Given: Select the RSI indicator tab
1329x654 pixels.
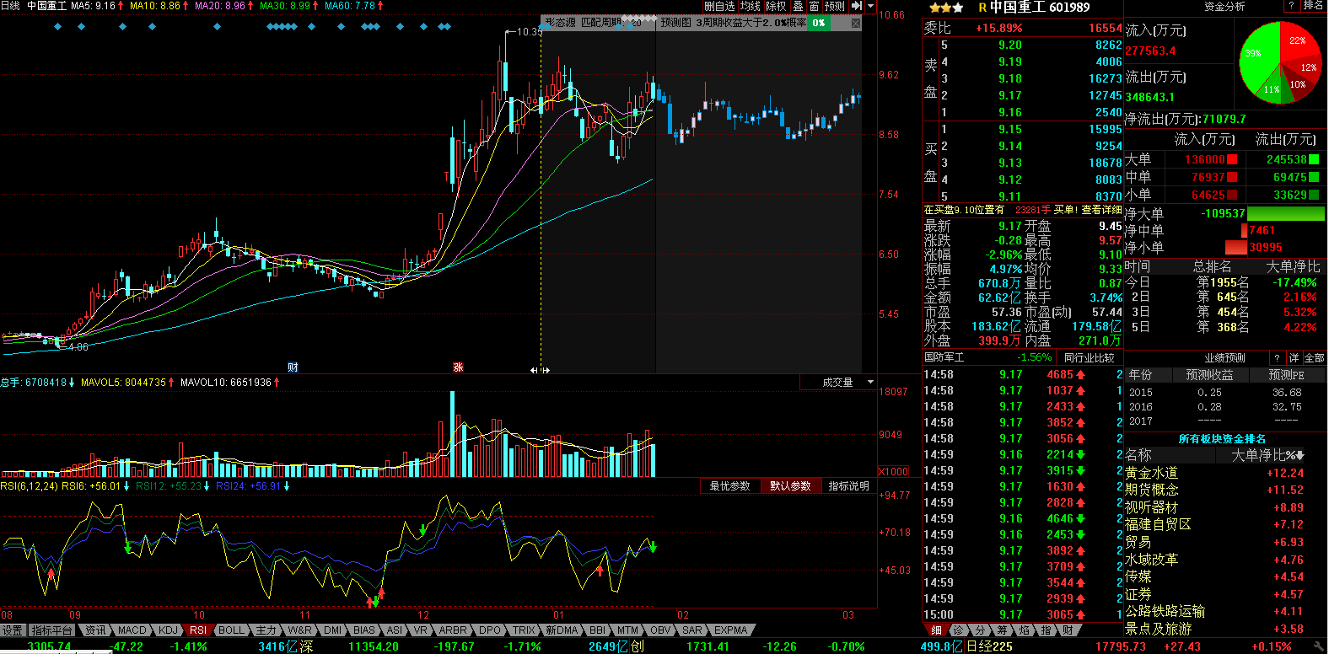Looking at the screenshot, I should (x=198, y=630).
